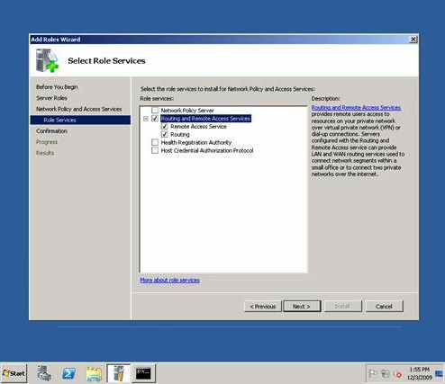Open Routing and Remote Access Services description link

(356, 108)
